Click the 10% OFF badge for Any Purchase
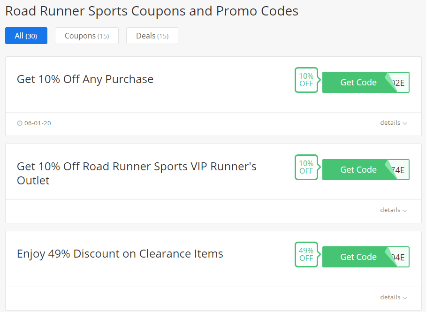This screenshot has height=312, width=426. tap(306, 80)
